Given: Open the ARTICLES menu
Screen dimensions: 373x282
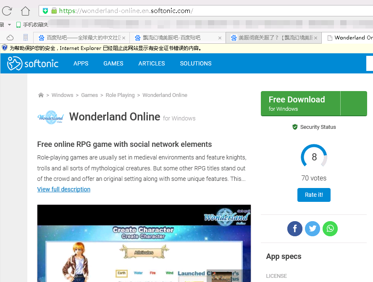Looking at the screenshot, I should [x=152, y=63].
